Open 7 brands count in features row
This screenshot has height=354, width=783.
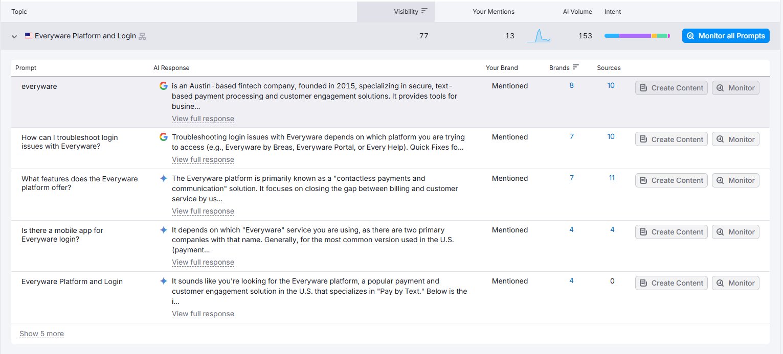(x=572, y=178)
